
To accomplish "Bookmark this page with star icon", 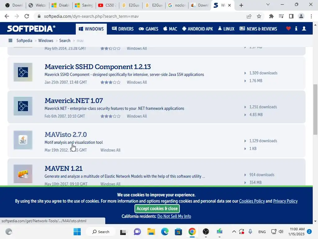I will pos(259,16).
